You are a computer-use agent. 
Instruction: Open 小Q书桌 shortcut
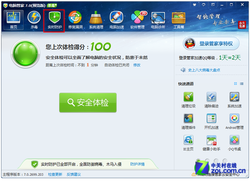click(234, 143)
